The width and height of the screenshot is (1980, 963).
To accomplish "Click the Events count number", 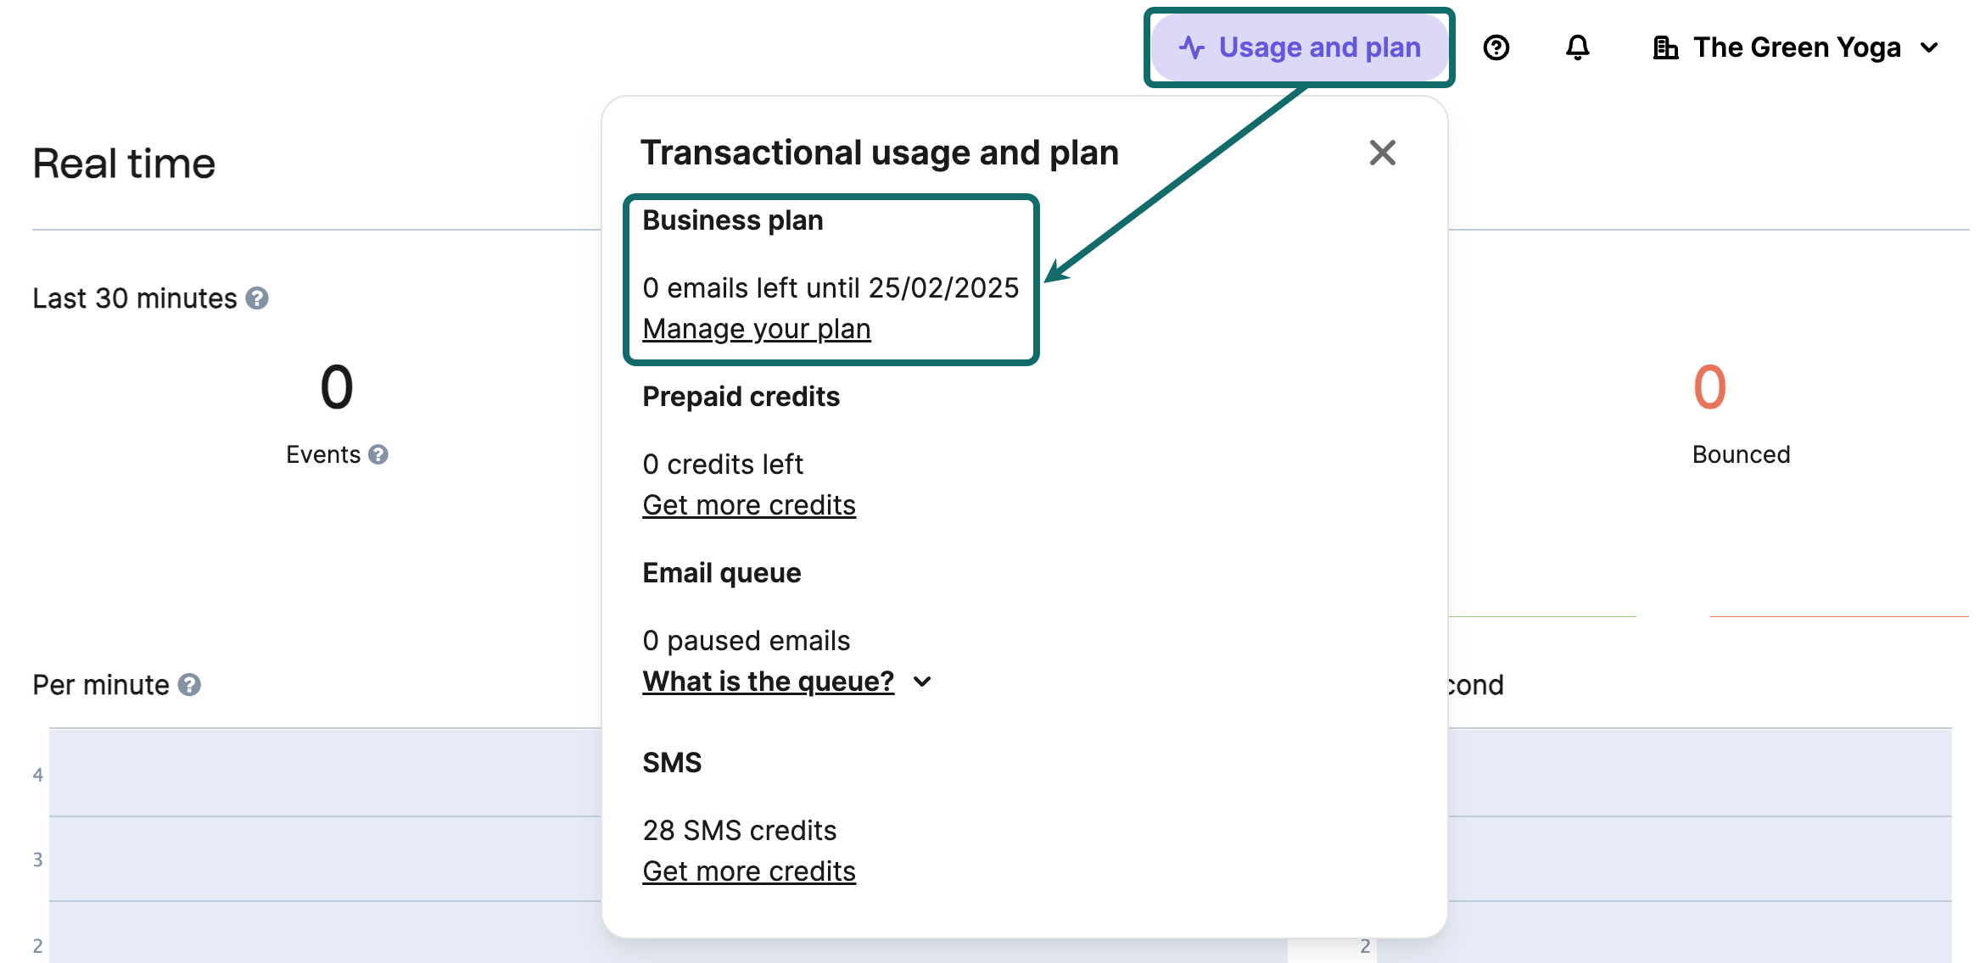I will (x=336, y=387).
